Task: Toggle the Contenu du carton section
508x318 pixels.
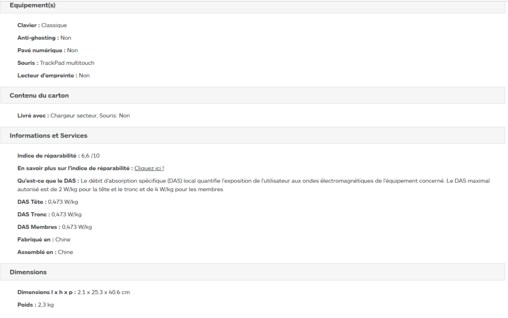Action: tap(39, 95)
